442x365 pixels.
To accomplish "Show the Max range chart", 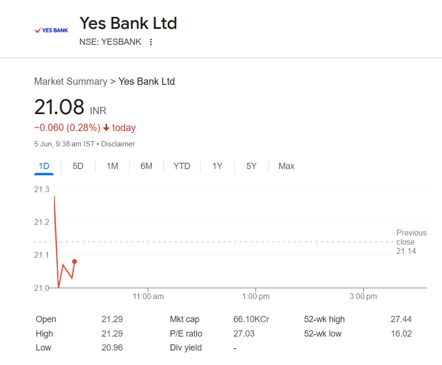I will (286, 166).
